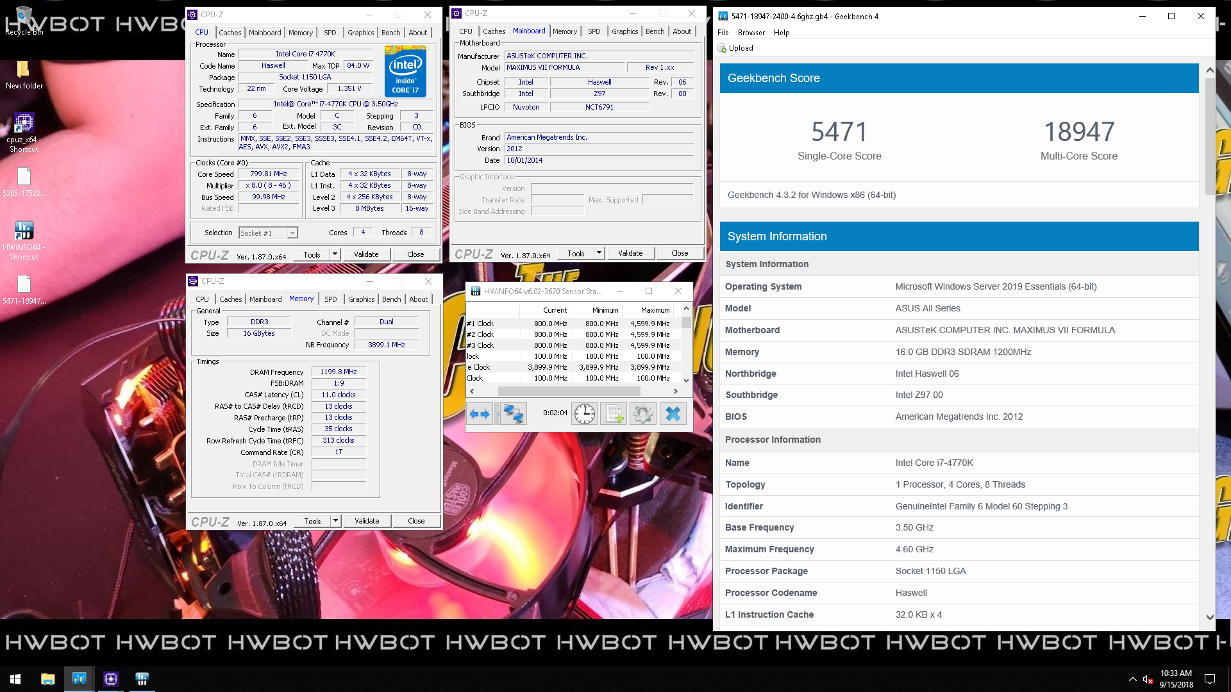
Task: Click HWiNFO clock timer icon
Action: tap(584, 414)
